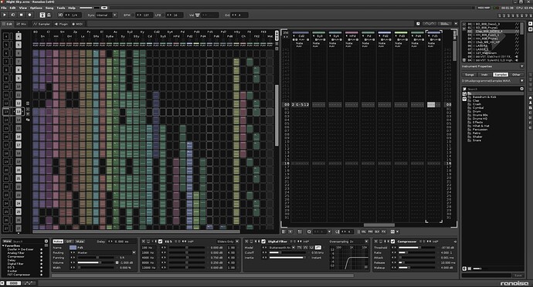Open the Song menu
533x287 pixels.
49,8
